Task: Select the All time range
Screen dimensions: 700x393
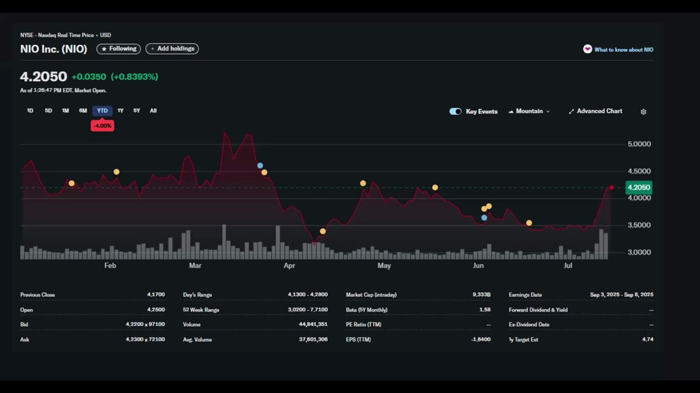Action: 153,111
